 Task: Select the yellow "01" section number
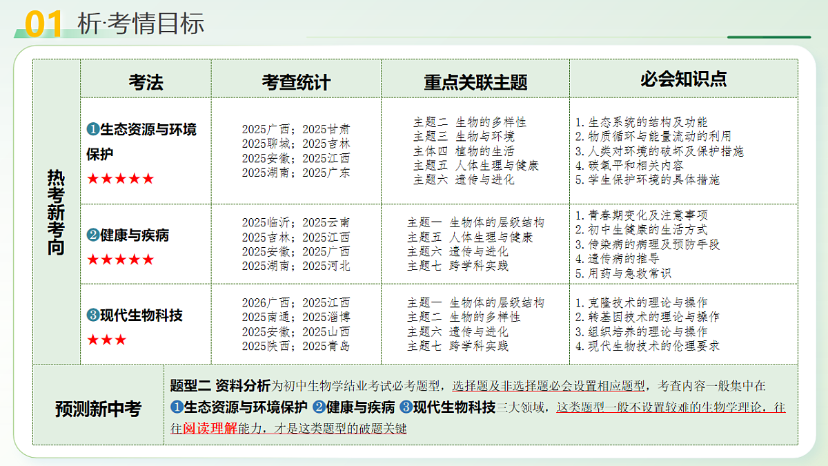coord(43,23)
